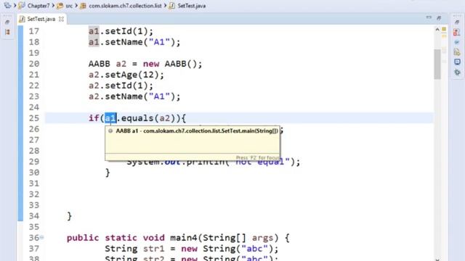Expand the breadcrumb chevron before SetTest.java

click(x=165, y=5)
